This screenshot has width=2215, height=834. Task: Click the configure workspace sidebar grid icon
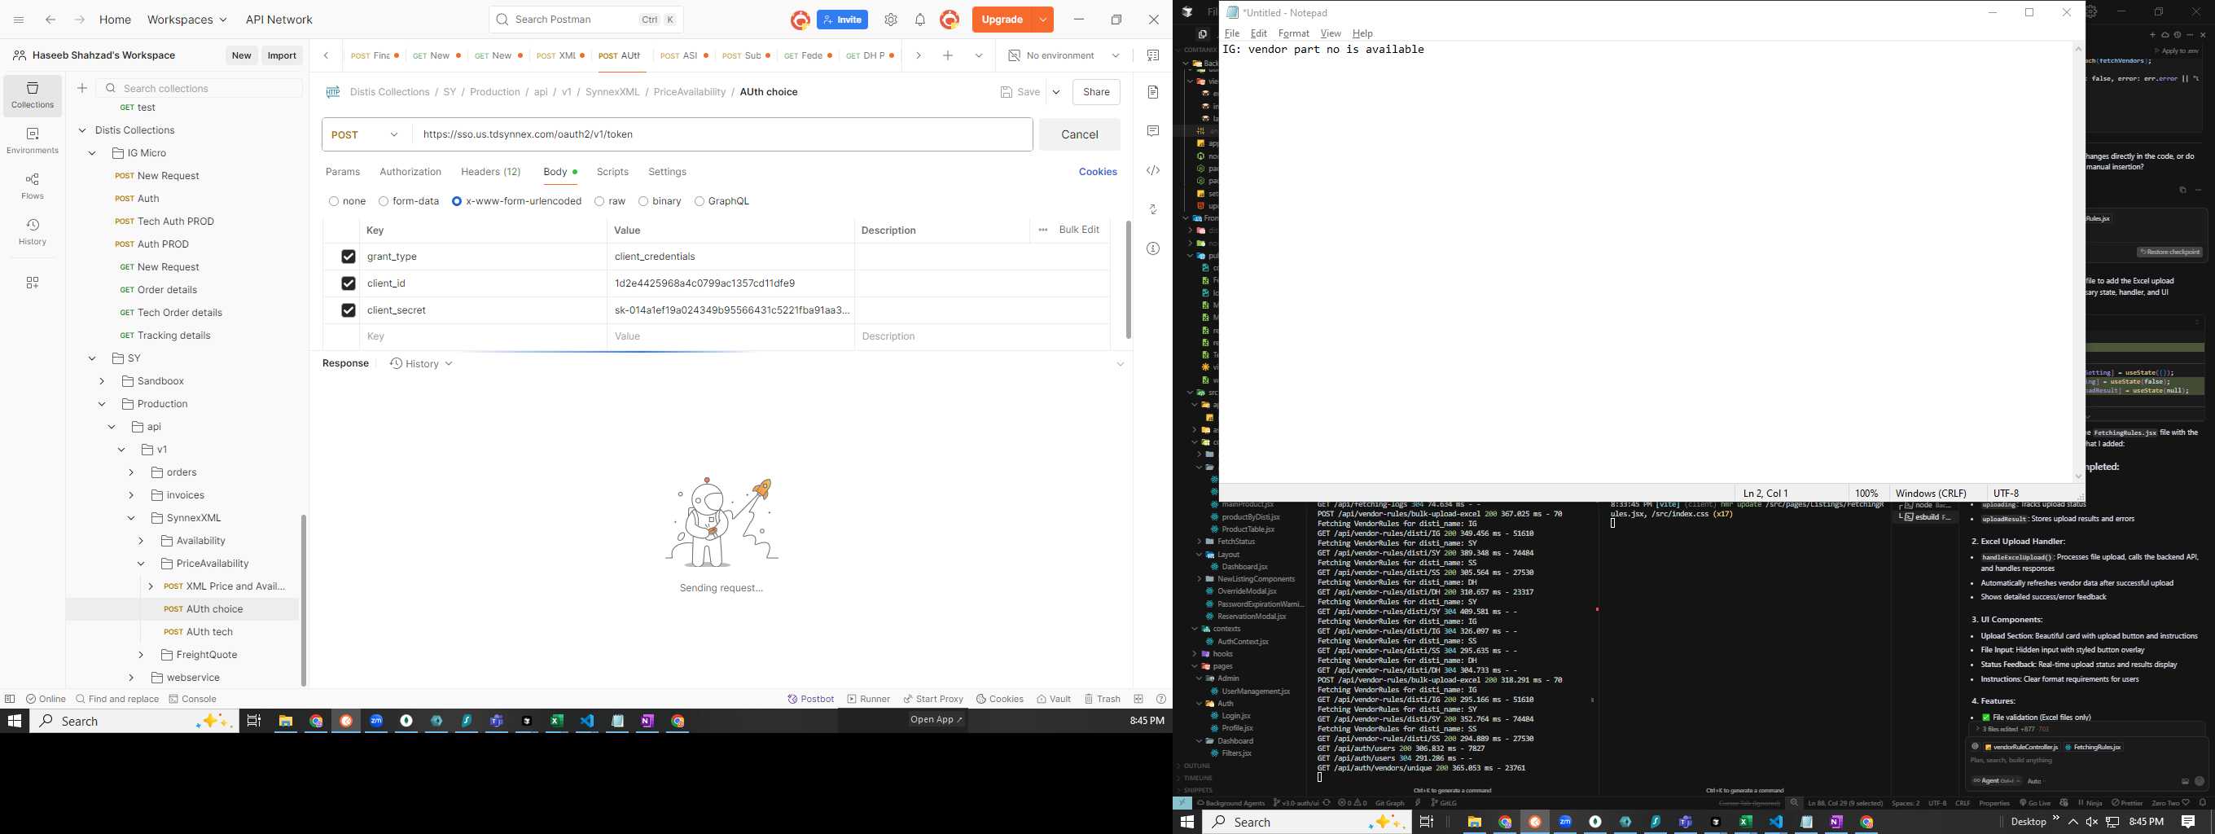point(33,283)
